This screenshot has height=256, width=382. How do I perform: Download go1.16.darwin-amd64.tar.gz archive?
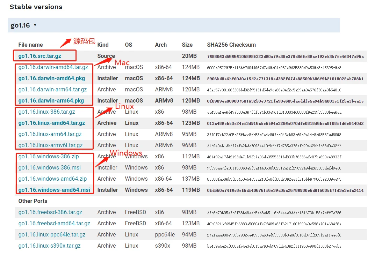pyautogui.click(x=53, y=67)
